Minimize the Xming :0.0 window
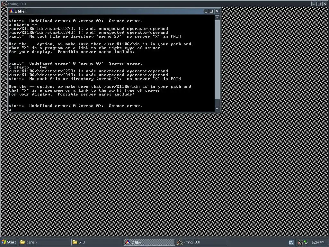The height and width of the screenshot is (247, 329). pos(313,4)
